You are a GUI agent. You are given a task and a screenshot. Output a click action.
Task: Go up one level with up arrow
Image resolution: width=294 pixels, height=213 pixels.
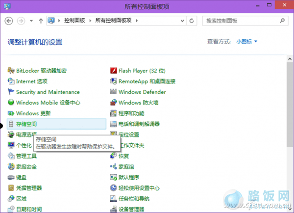tap(41, 21)
